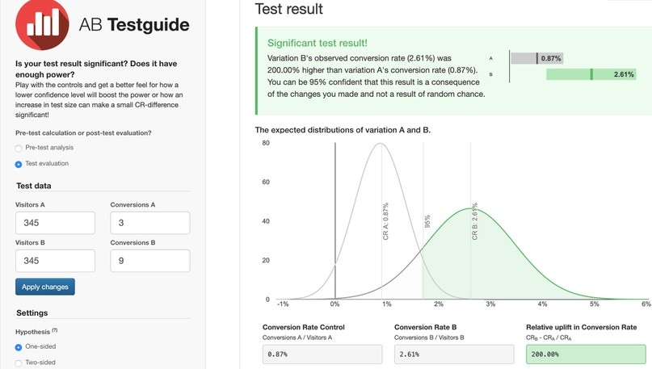Focus the Visitors A input field

pyautogui.click(x=55, y=223)
